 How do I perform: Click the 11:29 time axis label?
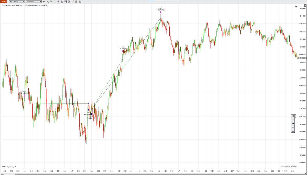(x=165, y=171)
